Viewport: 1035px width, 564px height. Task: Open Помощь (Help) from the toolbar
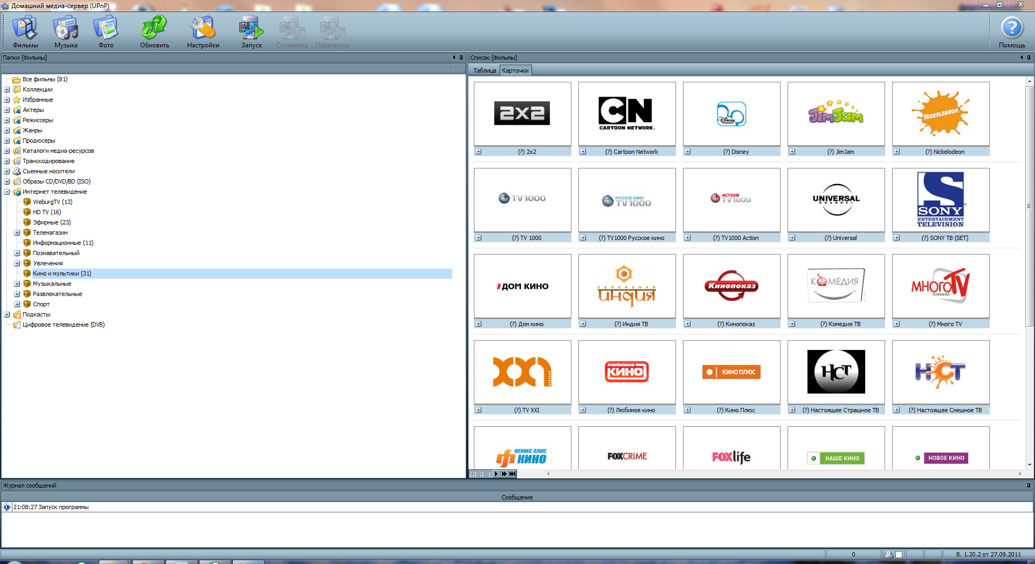1012,32
